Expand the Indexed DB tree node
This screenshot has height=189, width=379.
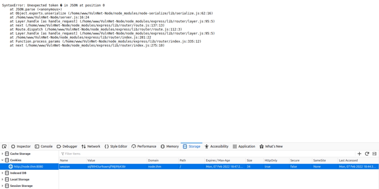tap(3, 173)
